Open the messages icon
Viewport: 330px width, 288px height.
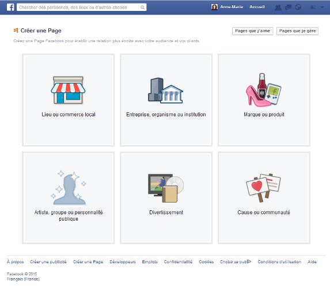pyautogui.click(x=288, y=7)
